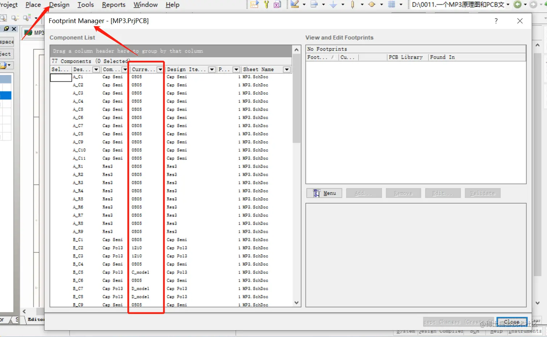Click the Workspace button in the Projects panel

pyautogui.click(x=7, y=42)
